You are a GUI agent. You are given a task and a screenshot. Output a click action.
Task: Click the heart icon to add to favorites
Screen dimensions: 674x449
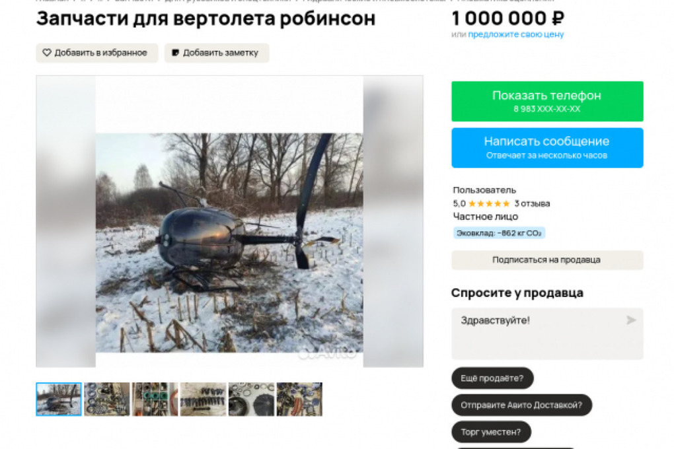coord(47,53)
